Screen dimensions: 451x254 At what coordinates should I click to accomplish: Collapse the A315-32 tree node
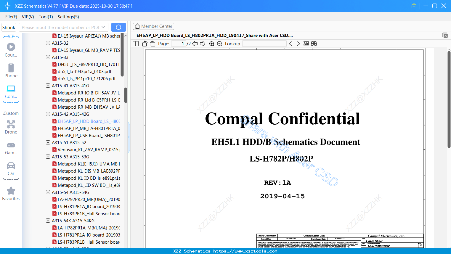point(48,43)
